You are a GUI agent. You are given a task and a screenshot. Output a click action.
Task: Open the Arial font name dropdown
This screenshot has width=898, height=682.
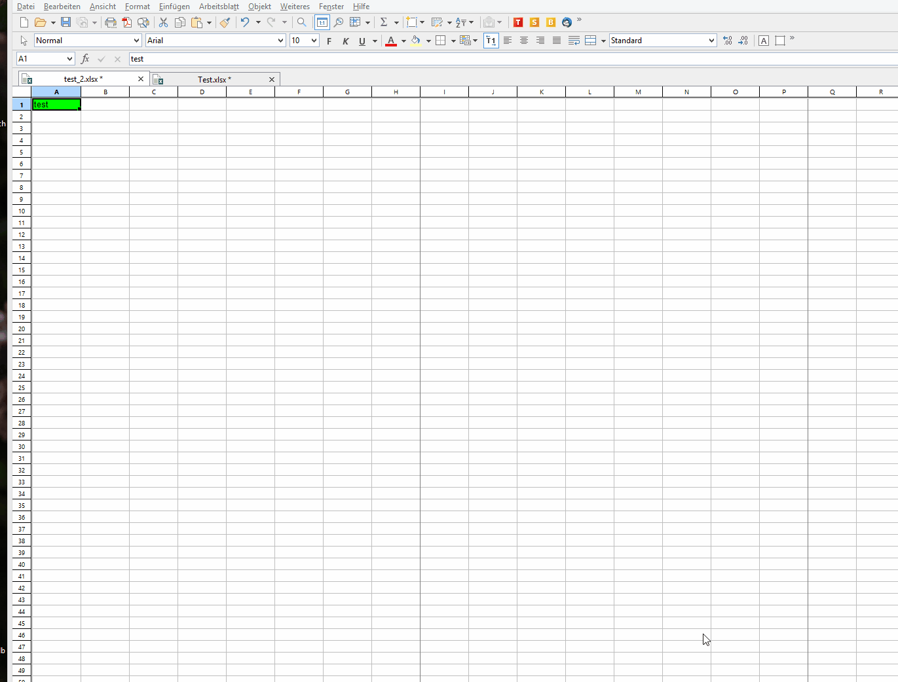[280, 41]
